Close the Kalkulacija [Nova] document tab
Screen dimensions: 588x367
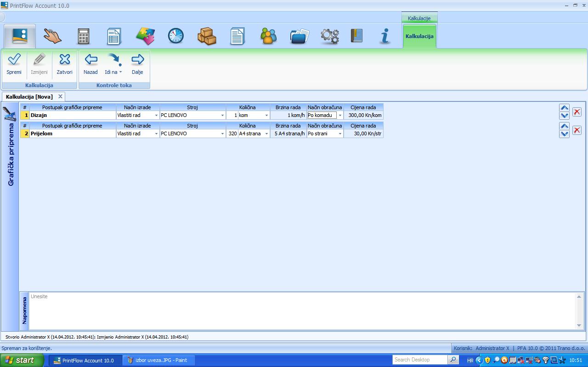point(60,97)
